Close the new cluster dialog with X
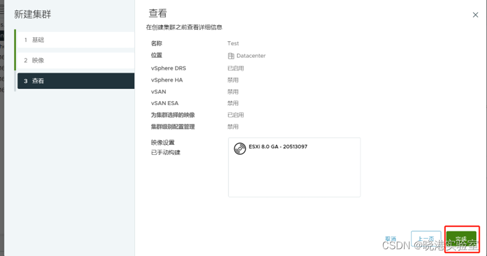 coord(475,15)
